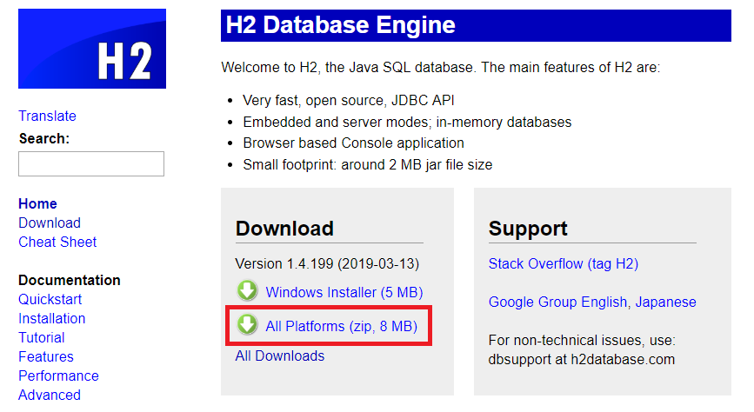Open Download page from sidebar

tap(50, 223)
